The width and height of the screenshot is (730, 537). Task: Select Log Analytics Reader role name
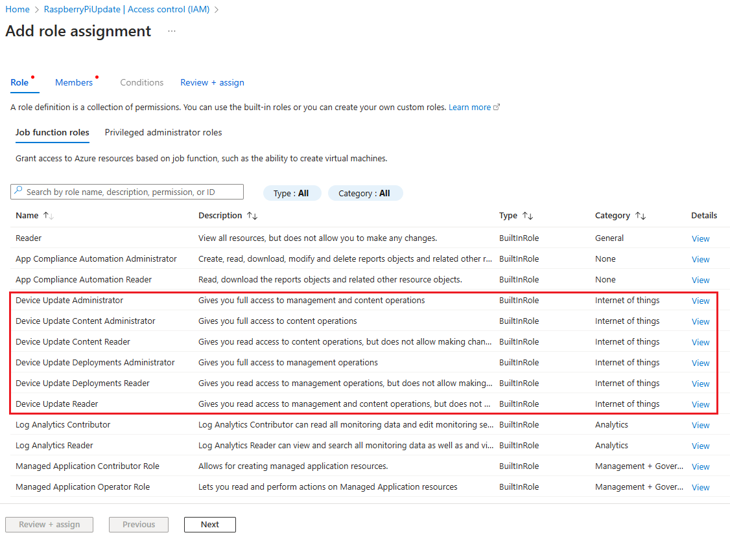54,445
